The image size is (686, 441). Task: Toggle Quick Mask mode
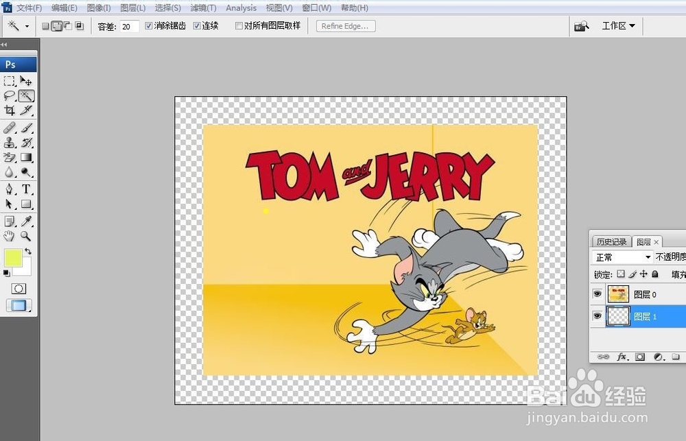coord(19,289)
